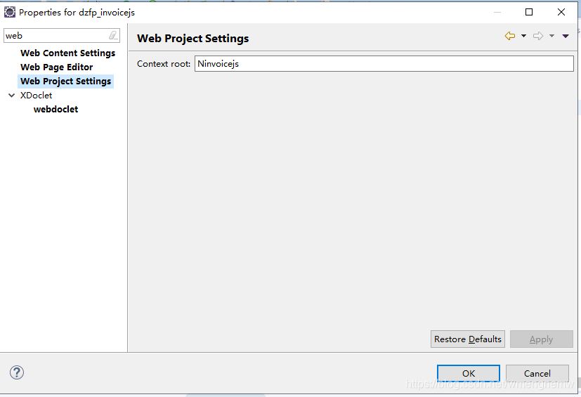Select the XDoclet category
Viewport: 581px width, 397px height.
pyautogui.click(x=36, y=96)
